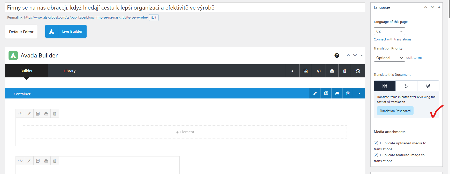This screenshot has width=450, height=174.
Task: Switch to the Default Editor
Action: (x=21, y=32)
